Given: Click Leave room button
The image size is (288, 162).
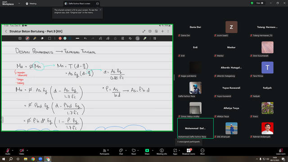Looking at the screenshot, I should click(281, 152).
